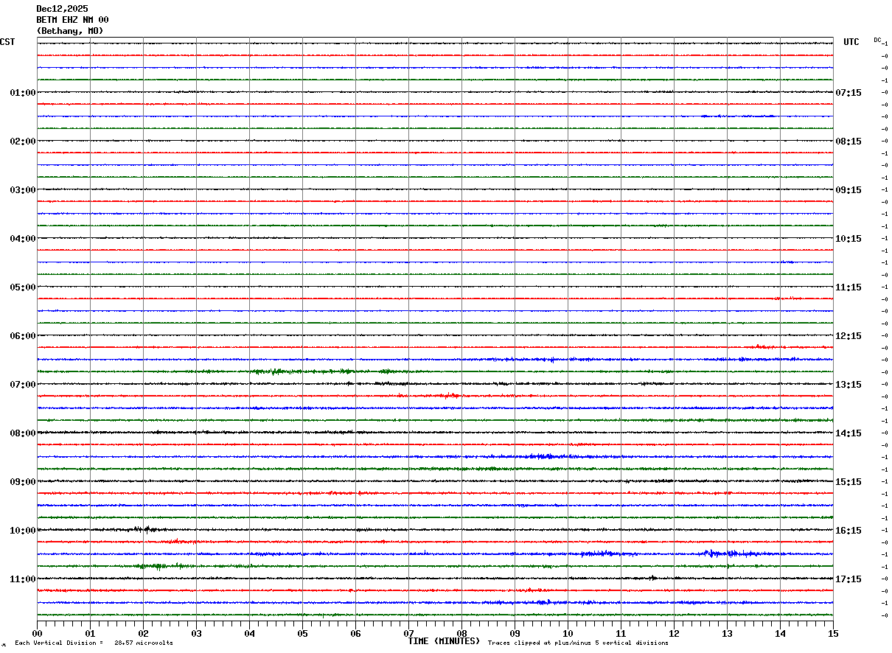Pick the "03" minute tick on time axis
Viewport: 892px width, 653px height.
click(x=196, y=633)
